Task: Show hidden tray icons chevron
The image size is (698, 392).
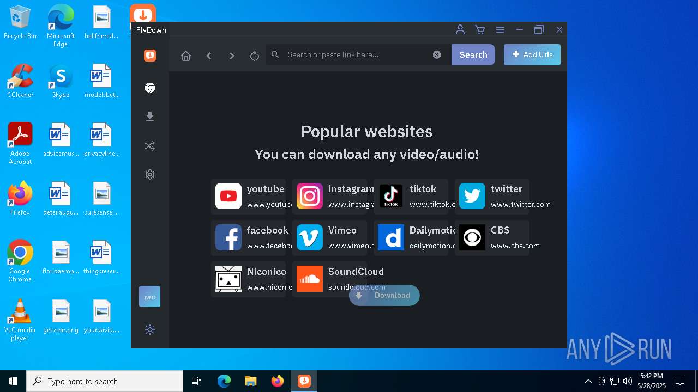Action: (588, 381)
